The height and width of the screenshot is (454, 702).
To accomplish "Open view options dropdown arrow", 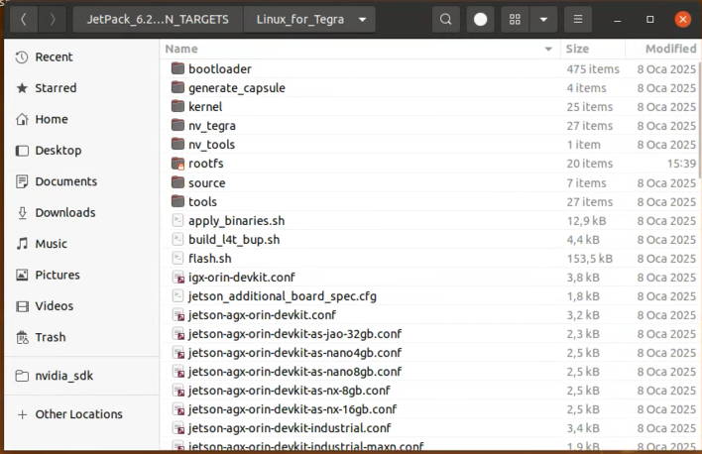I will [543, 19].
